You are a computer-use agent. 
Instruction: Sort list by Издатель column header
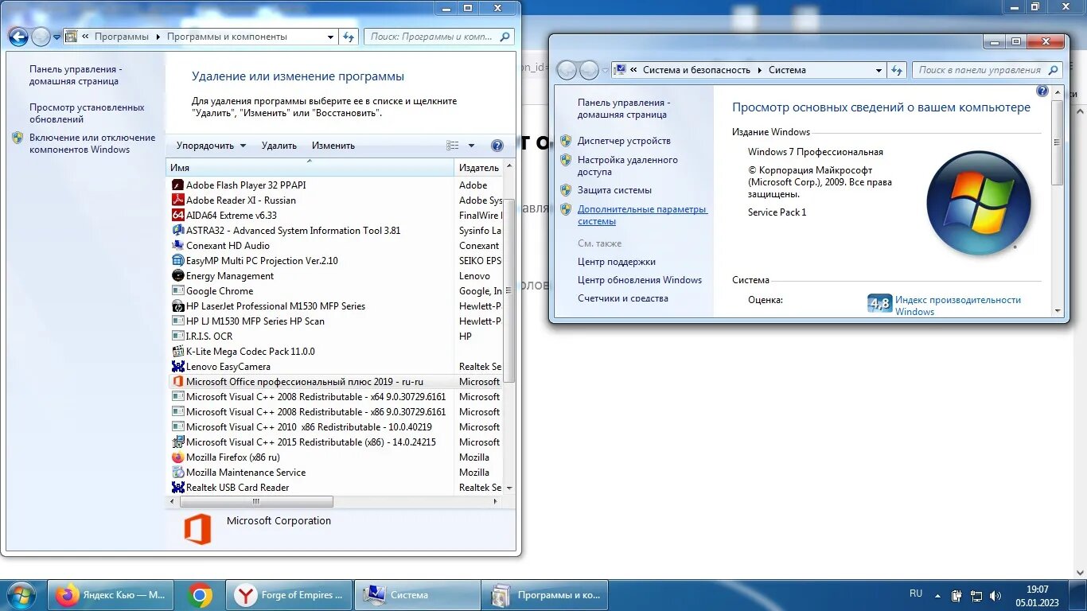tap(479, 168)
